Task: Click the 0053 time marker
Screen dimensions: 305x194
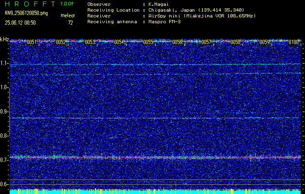Action: pos(90,42)
